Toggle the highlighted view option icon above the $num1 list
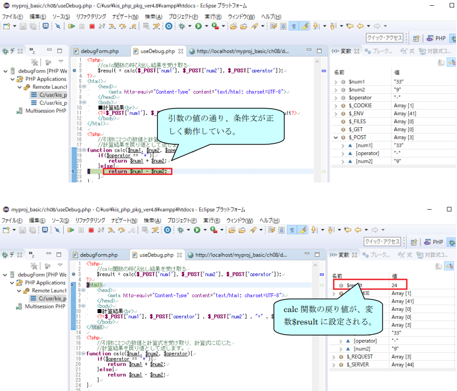 (450, 63)
